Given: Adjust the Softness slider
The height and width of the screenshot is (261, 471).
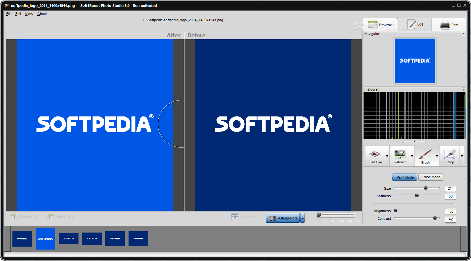Looking at the screenshot, I should pyautogui.click(x=417, y=196).
